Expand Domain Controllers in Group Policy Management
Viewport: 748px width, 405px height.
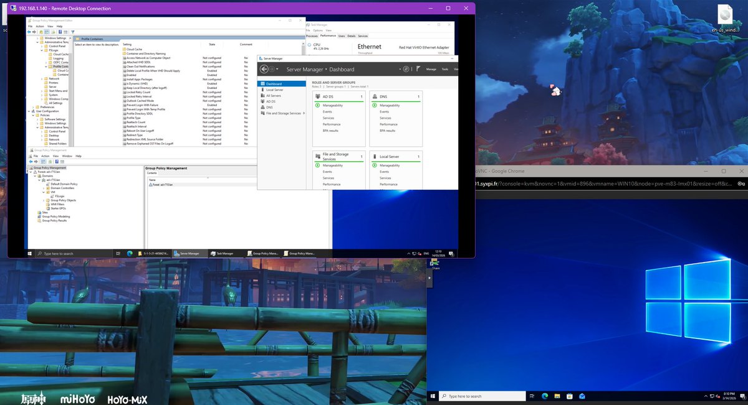click(x=44, y=188)
